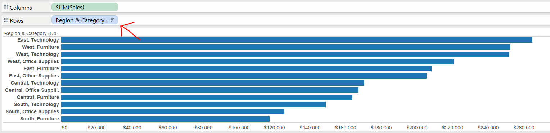This screenshot has height=133, width=550.
Task: Select the South, Technology bar
Action: 193,104
